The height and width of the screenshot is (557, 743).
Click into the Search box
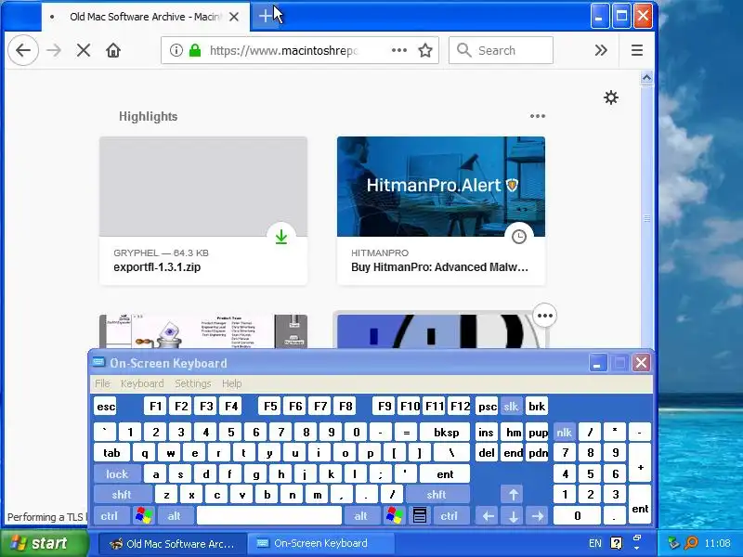[x=501, y=50]
